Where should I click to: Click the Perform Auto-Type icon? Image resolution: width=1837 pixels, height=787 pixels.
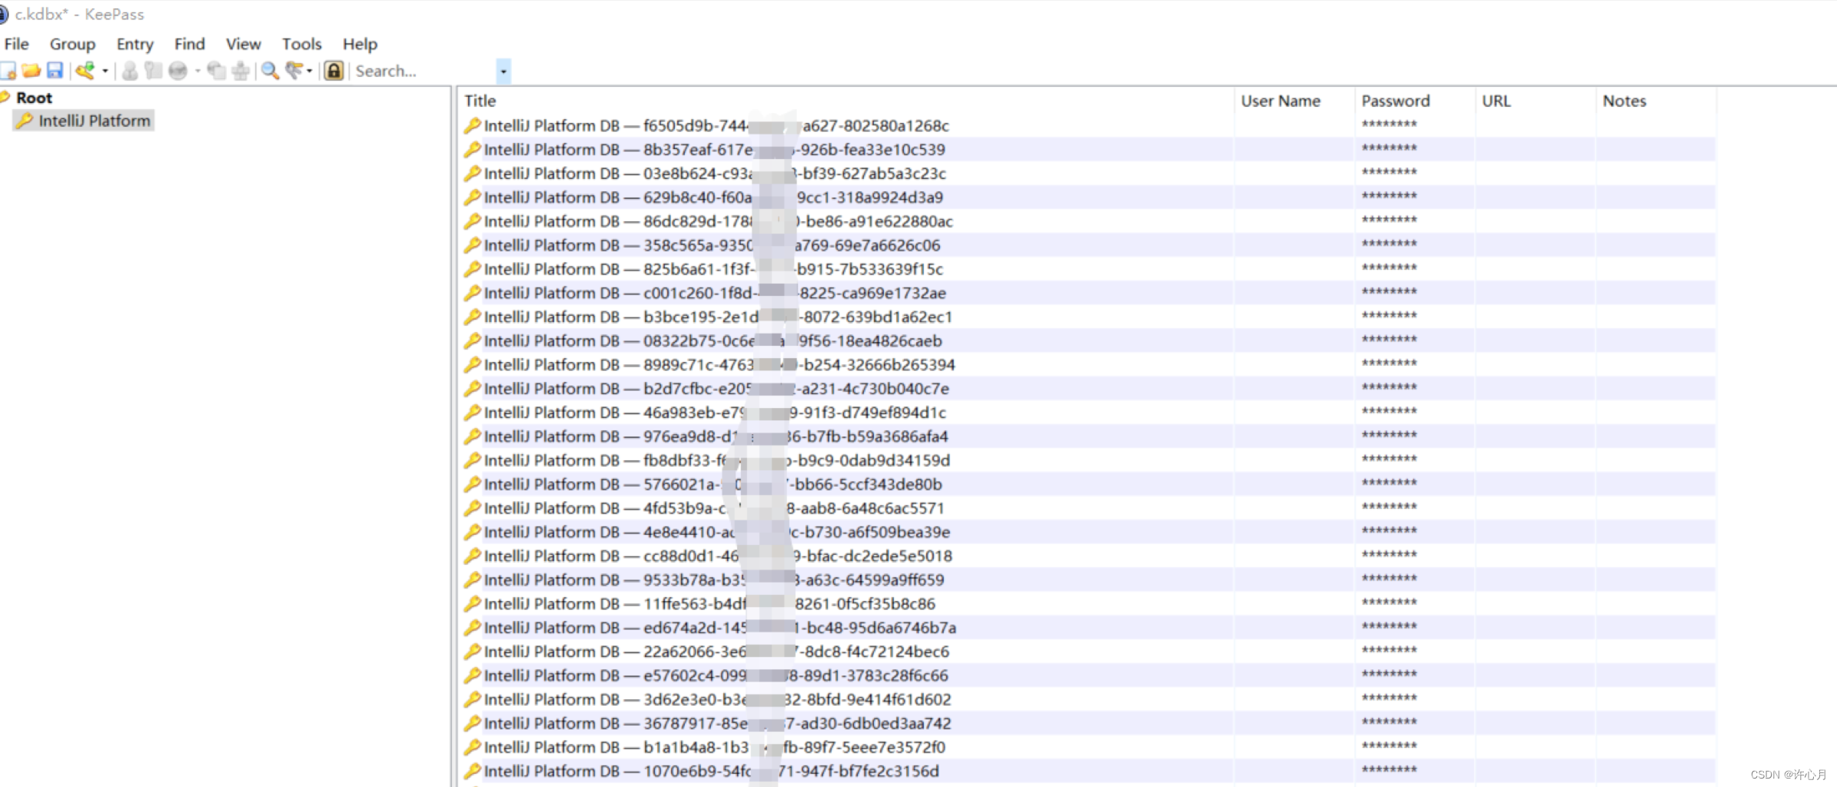pos(241,71)
